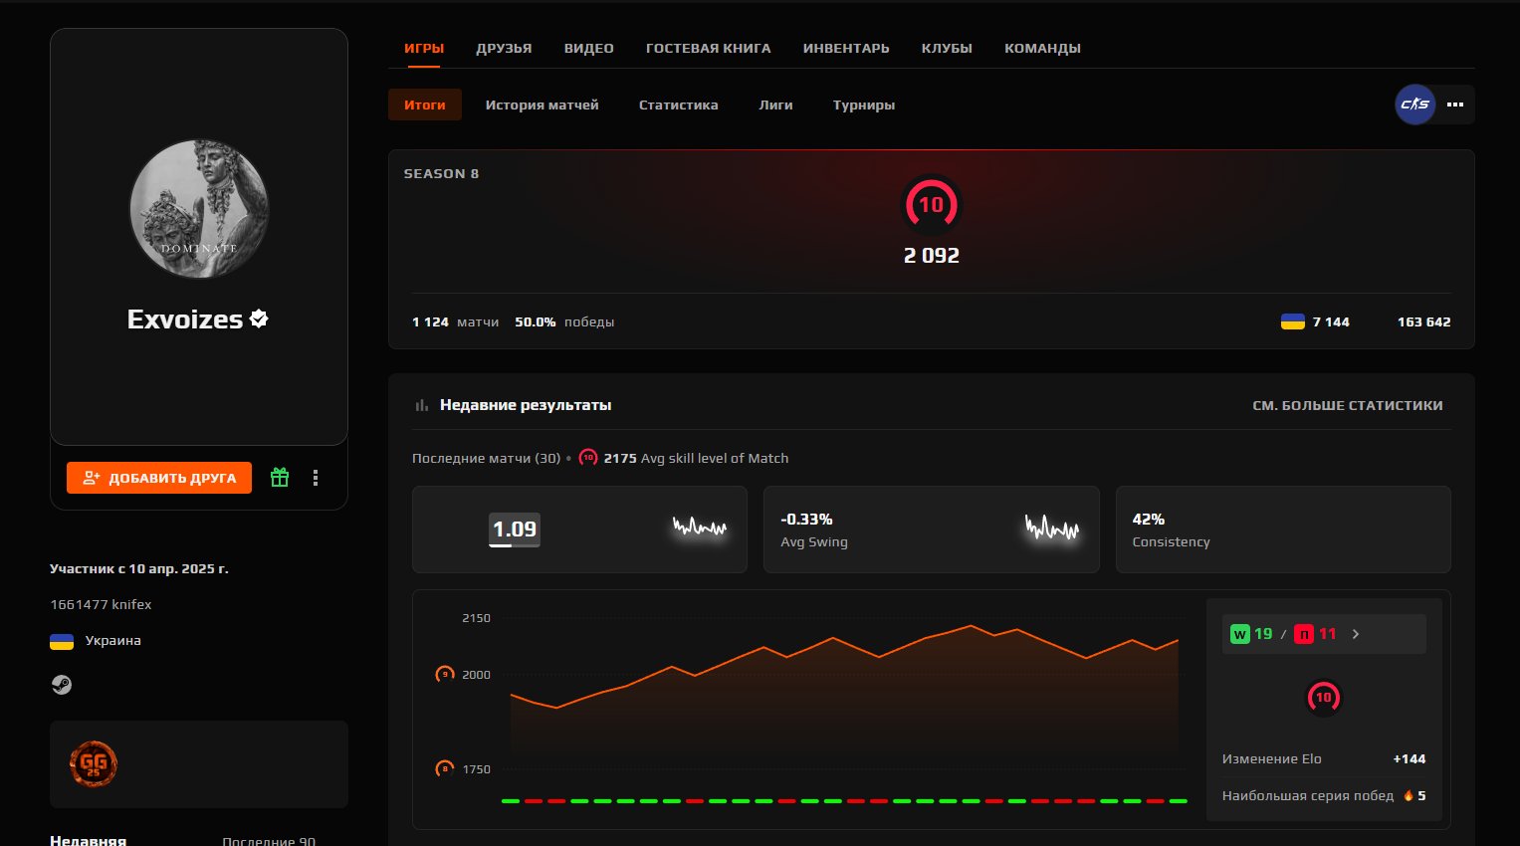Click sparkline graph in the 1.09 card
Viewport: 1520px width, 846px height.
click(700, 527)
